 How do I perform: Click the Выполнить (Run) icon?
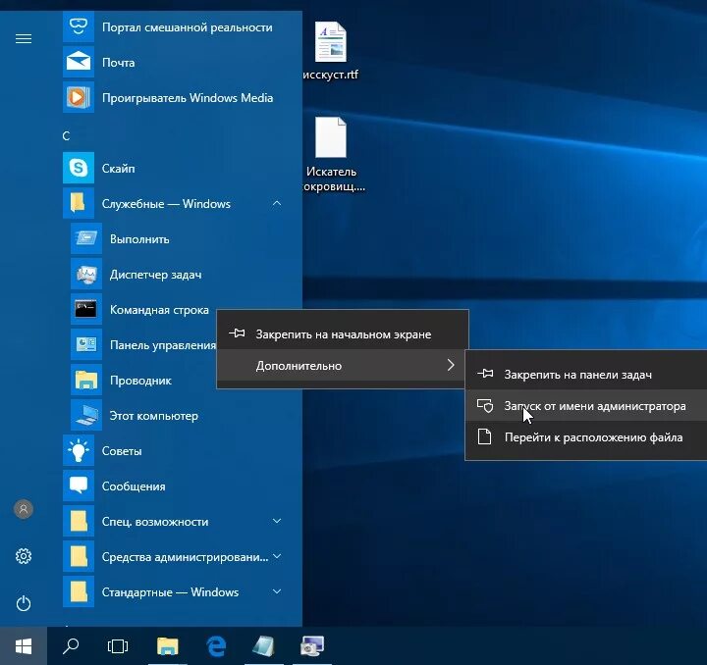[x=86, y=238]
